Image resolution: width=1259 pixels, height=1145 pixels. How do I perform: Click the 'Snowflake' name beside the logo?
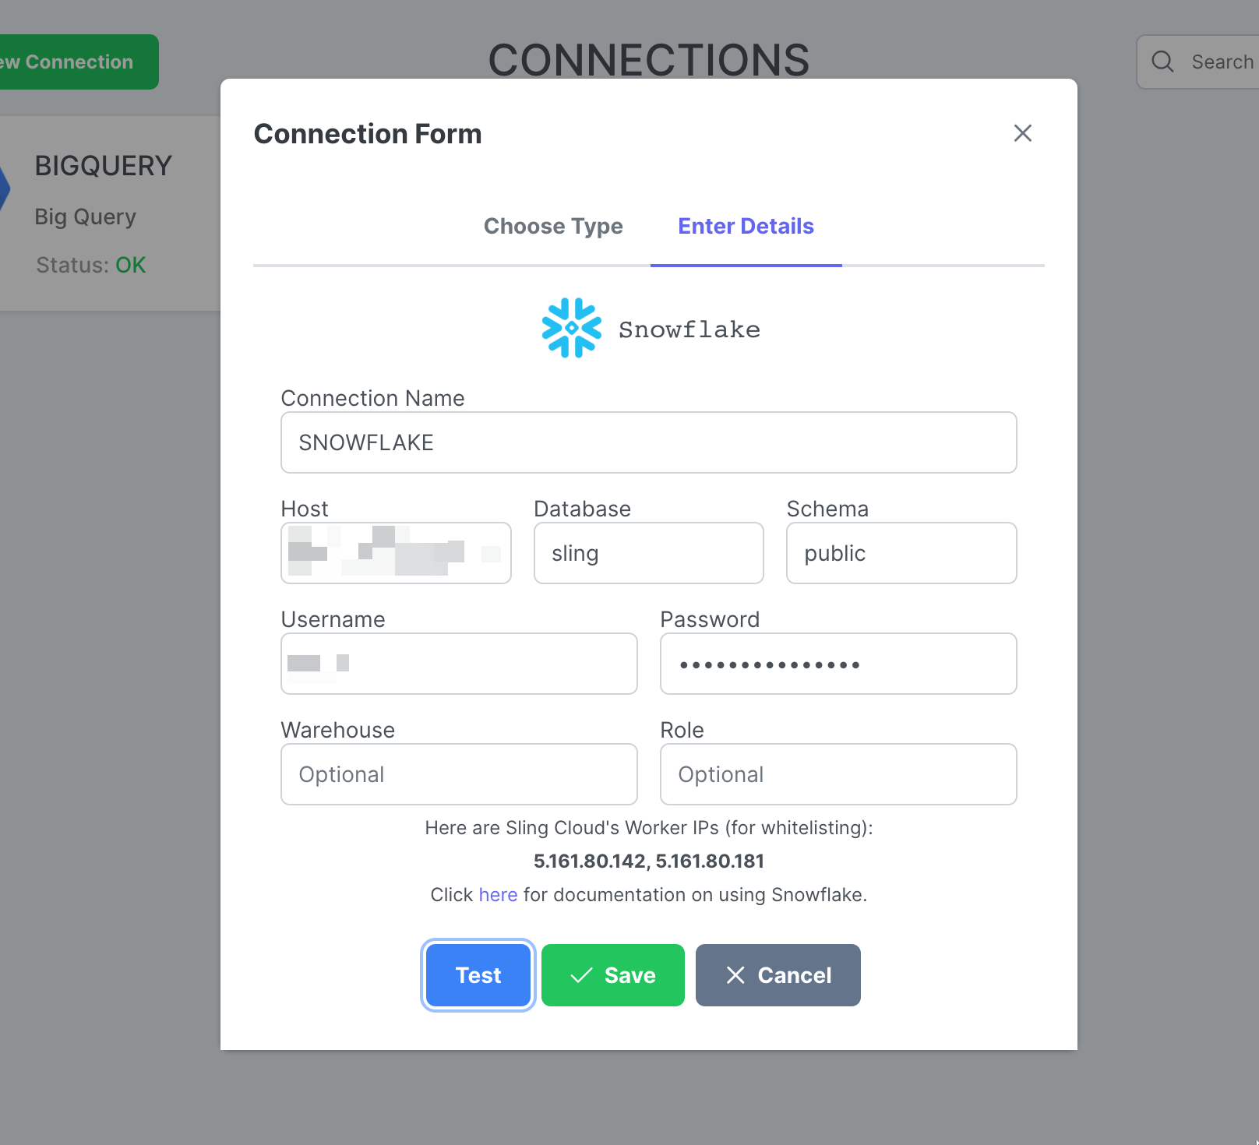[689, 329]
